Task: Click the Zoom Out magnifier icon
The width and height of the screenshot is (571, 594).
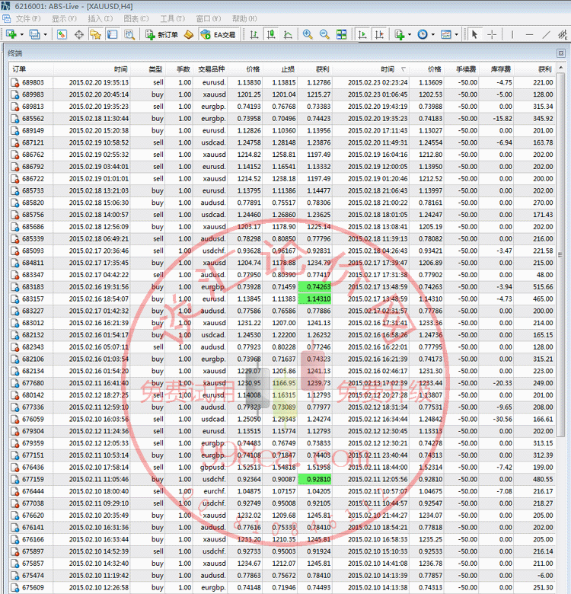Action: [324, 34]
